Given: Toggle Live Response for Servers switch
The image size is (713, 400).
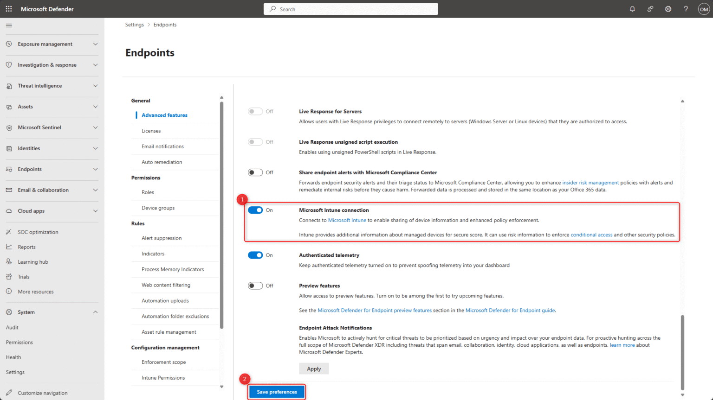Looking at the screenshot, I should click(255, 111).
